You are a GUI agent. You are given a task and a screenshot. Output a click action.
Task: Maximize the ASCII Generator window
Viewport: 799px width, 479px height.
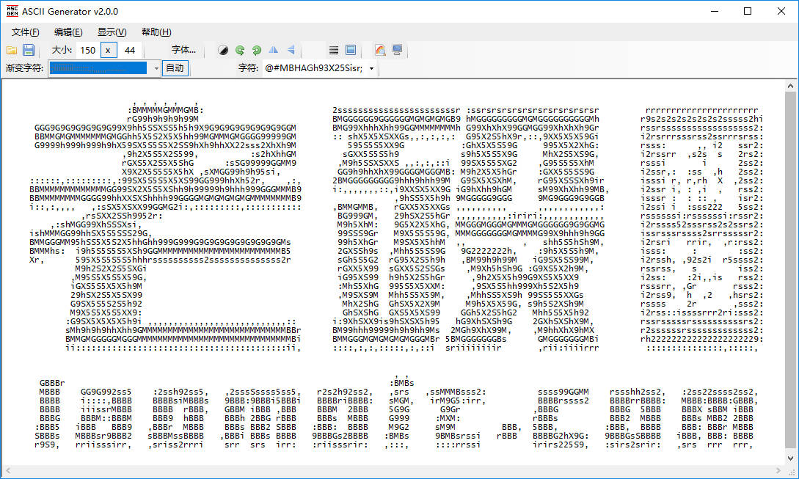click(x=748, y=11)
